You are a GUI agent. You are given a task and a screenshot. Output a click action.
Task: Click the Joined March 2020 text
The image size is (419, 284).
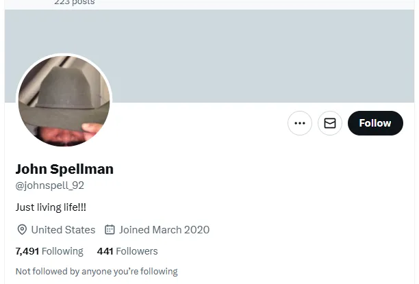pyautogui.click(x=164, y=230)
